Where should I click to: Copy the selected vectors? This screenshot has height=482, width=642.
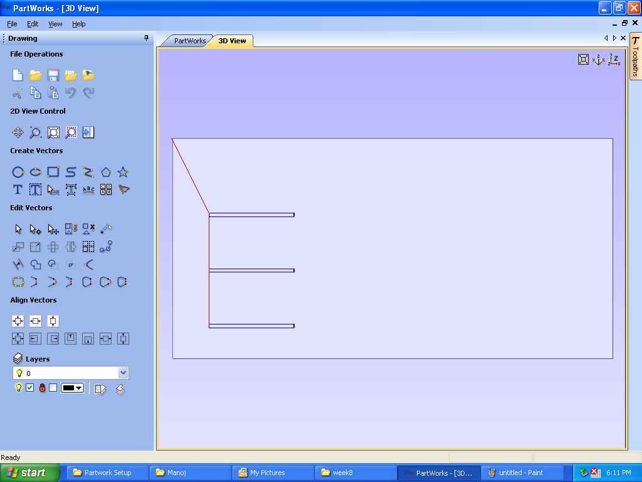[35, 93]
